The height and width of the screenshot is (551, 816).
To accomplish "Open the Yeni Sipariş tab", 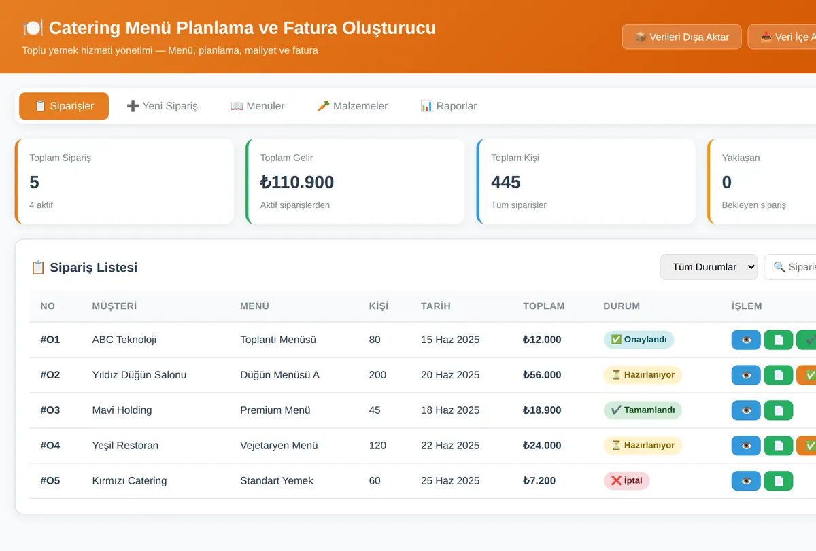I will 163,106.
